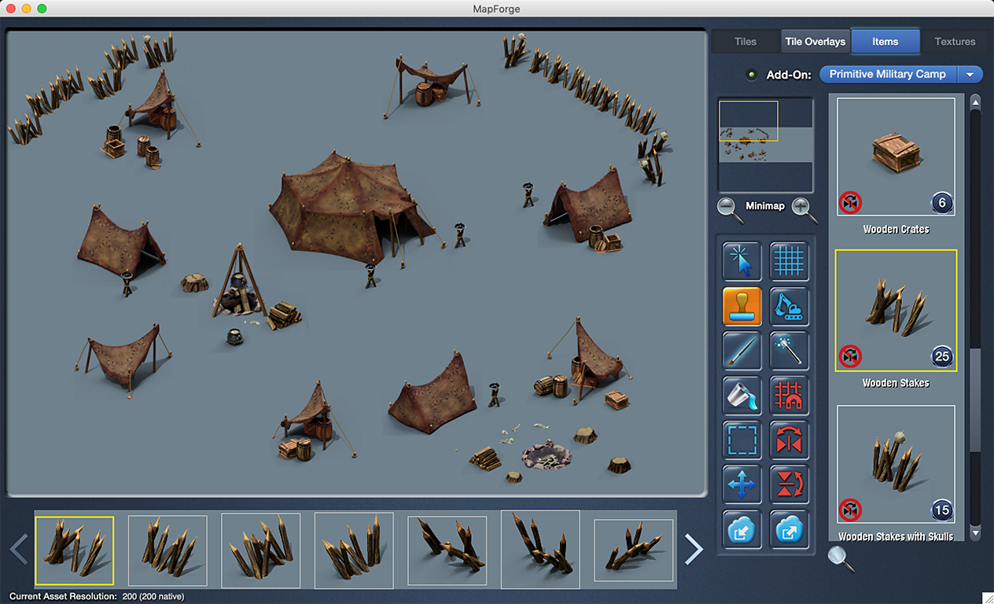Pick the magic wand tool
The image size is (994, 604).
789,351
